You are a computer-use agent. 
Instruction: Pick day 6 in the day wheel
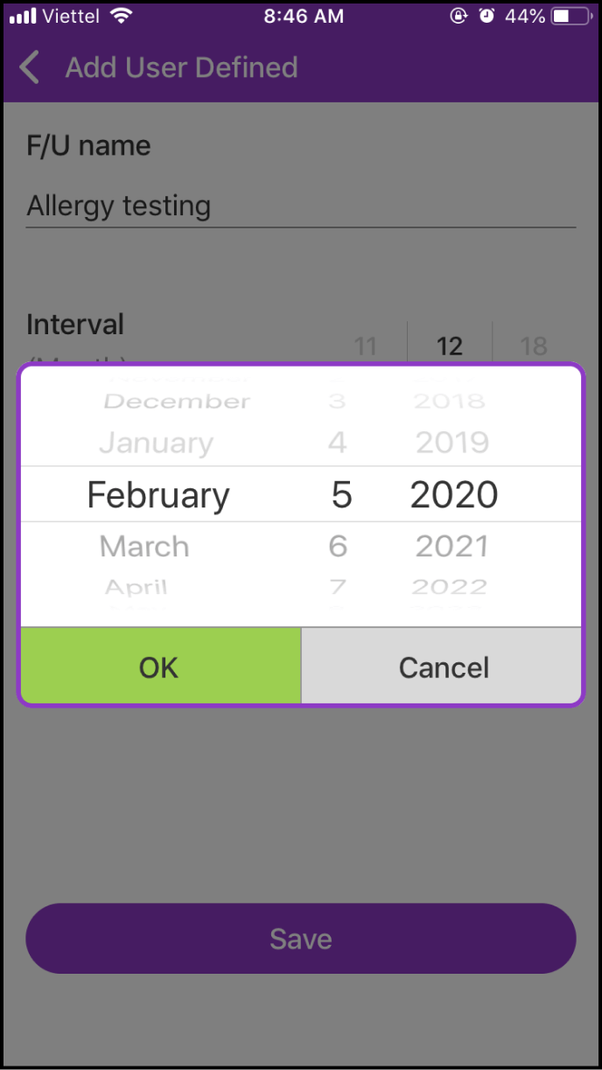click(x=338, y=546)
